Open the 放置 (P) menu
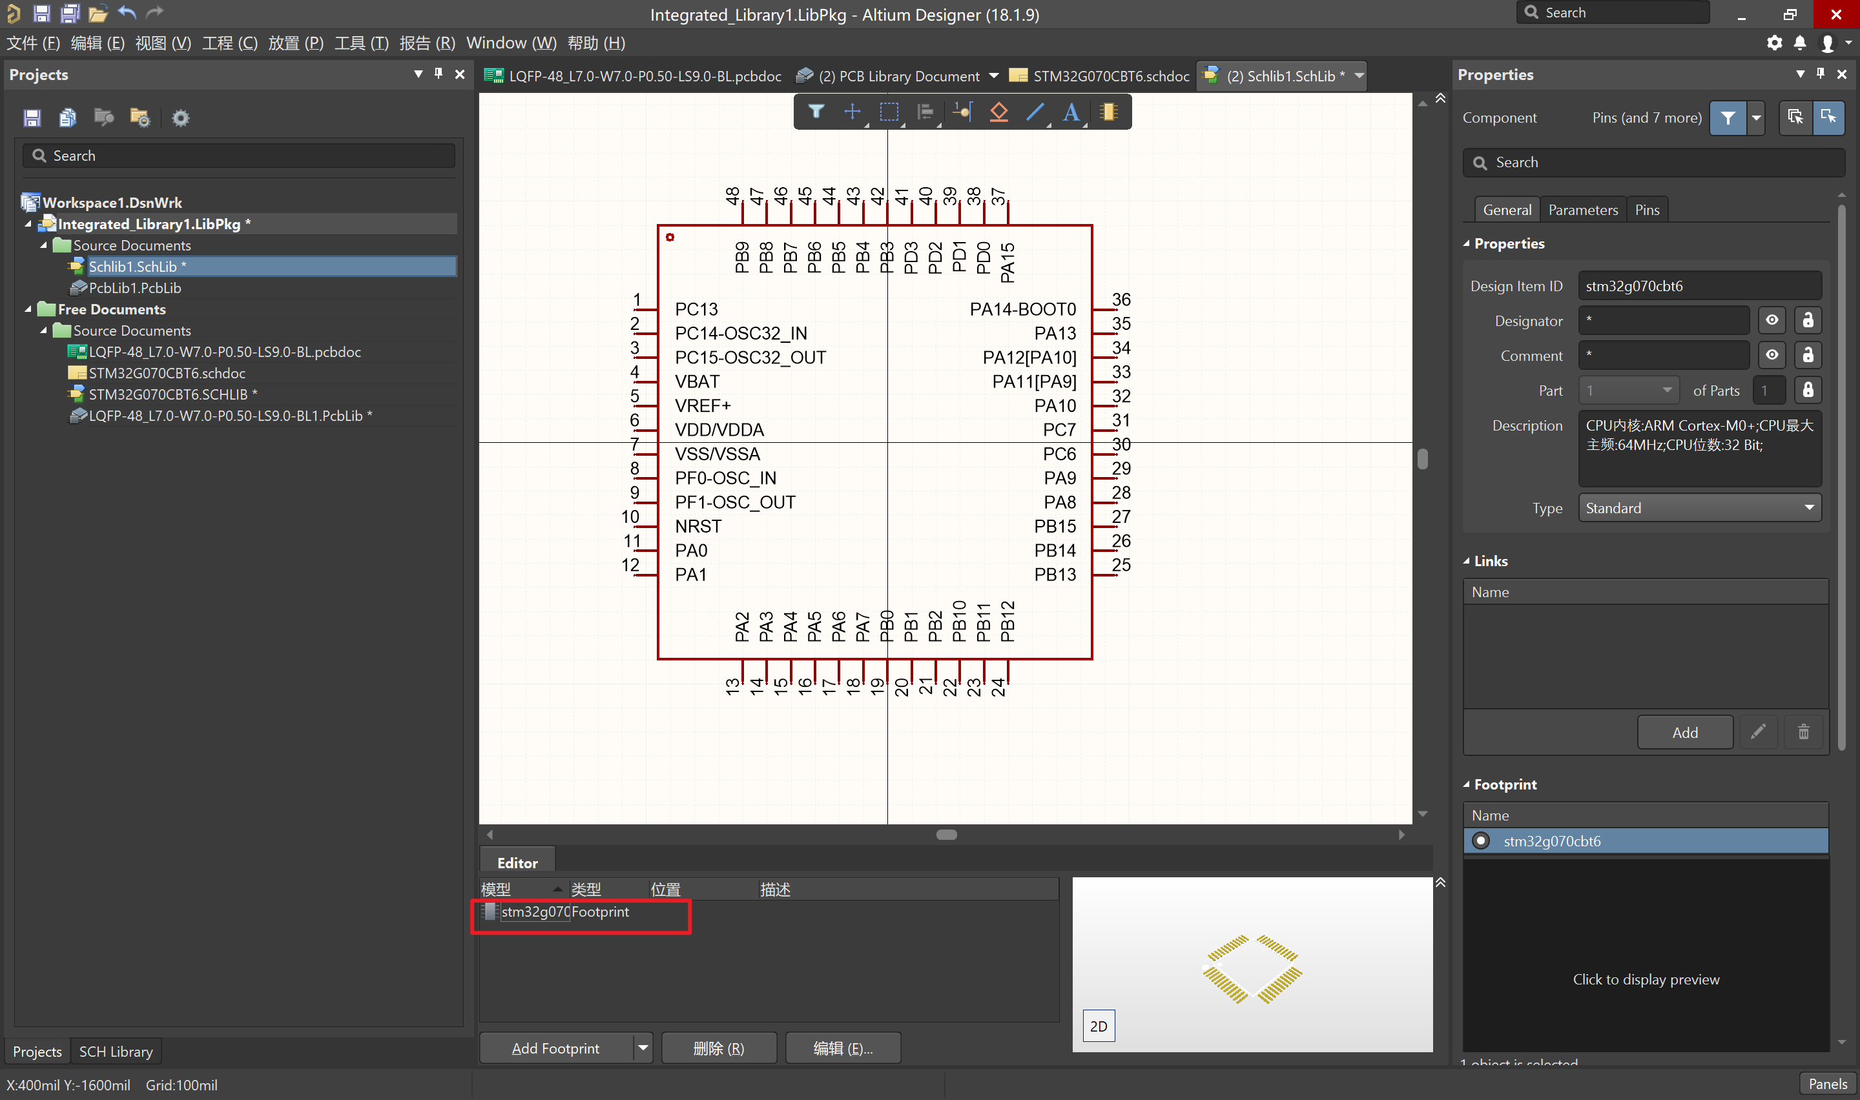 click(296, 43)
